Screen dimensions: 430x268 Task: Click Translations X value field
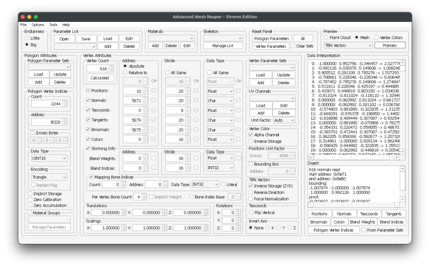pos(107,212)
